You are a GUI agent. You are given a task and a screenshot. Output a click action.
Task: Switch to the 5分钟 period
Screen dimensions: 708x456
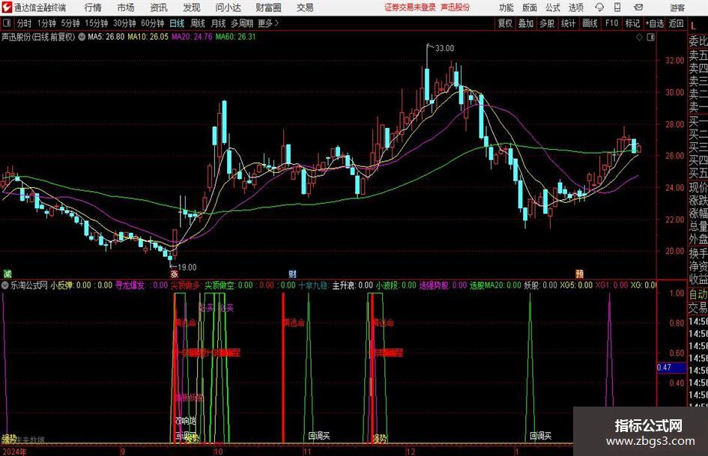(70, 23)
